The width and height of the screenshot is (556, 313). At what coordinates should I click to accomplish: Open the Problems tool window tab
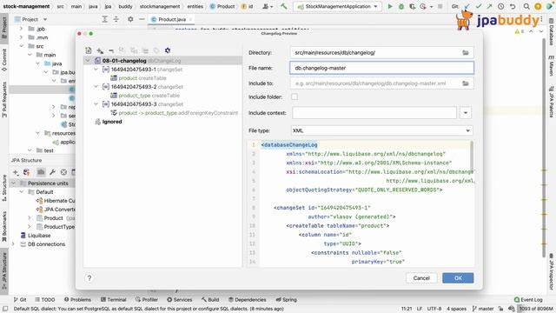77,299
